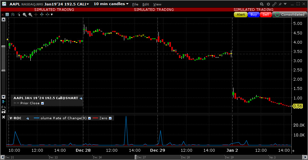Click the V-ROC indicator label

click(x=16, y=118)
